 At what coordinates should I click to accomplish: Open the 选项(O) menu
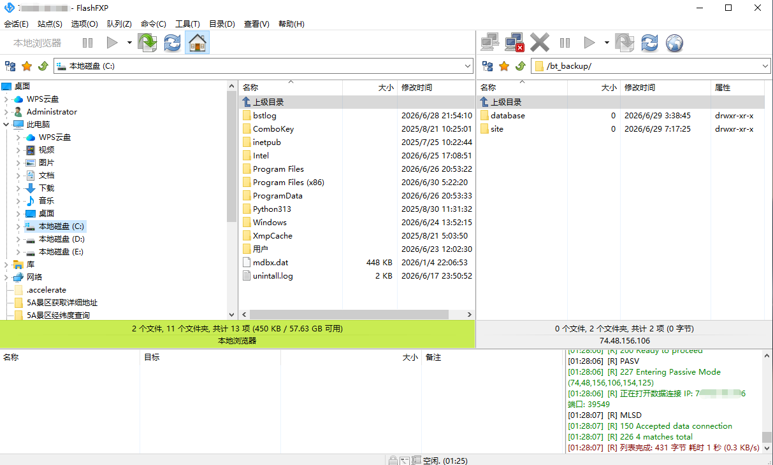(84, 24)
